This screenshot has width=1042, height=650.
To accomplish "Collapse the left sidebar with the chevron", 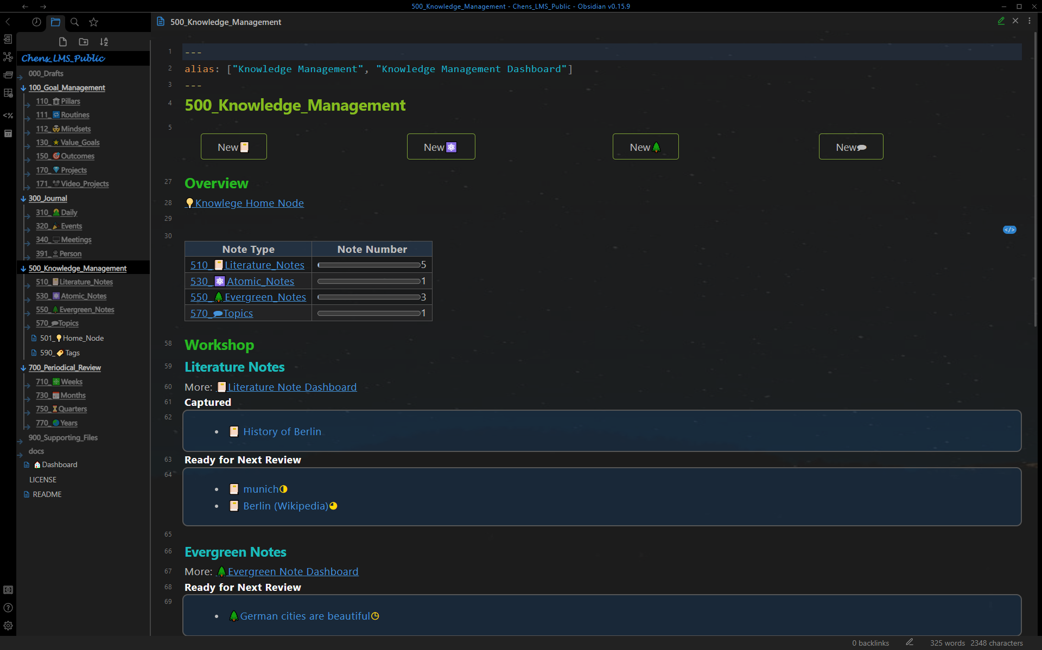I will click(x=8, y=22).
